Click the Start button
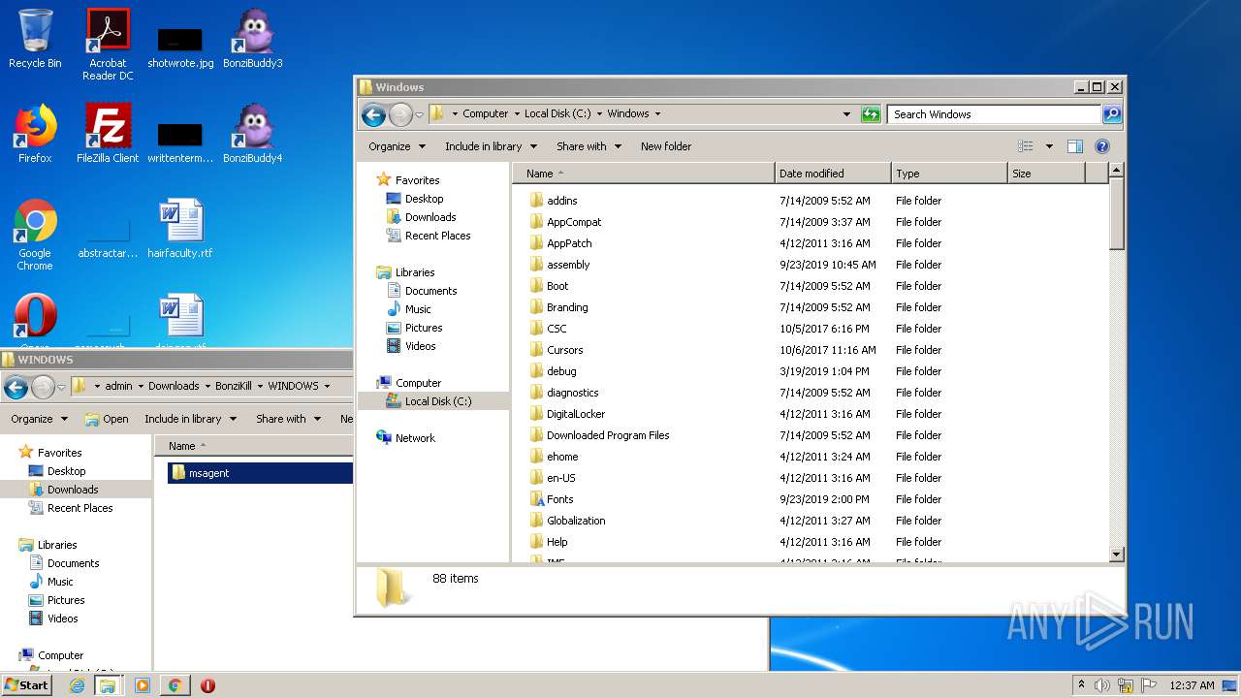 (x=27, y=685)
